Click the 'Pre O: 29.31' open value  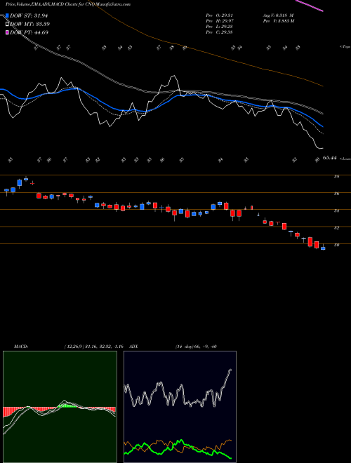click(x=219, y=15)
